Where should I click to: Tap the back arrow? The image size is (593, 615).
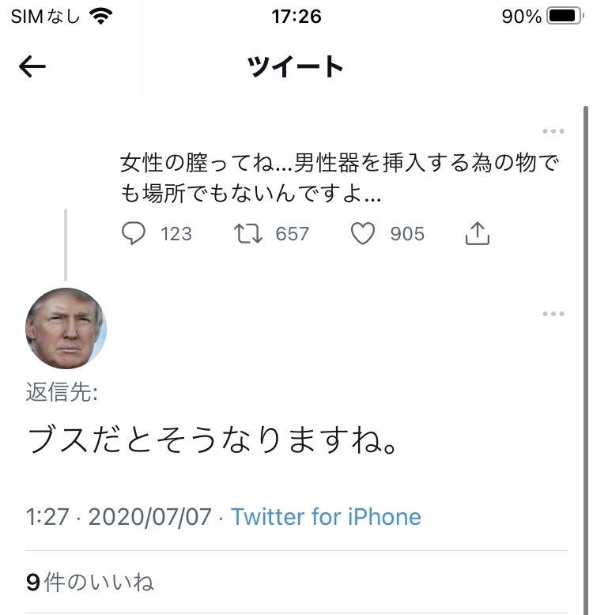pos(32,67)
